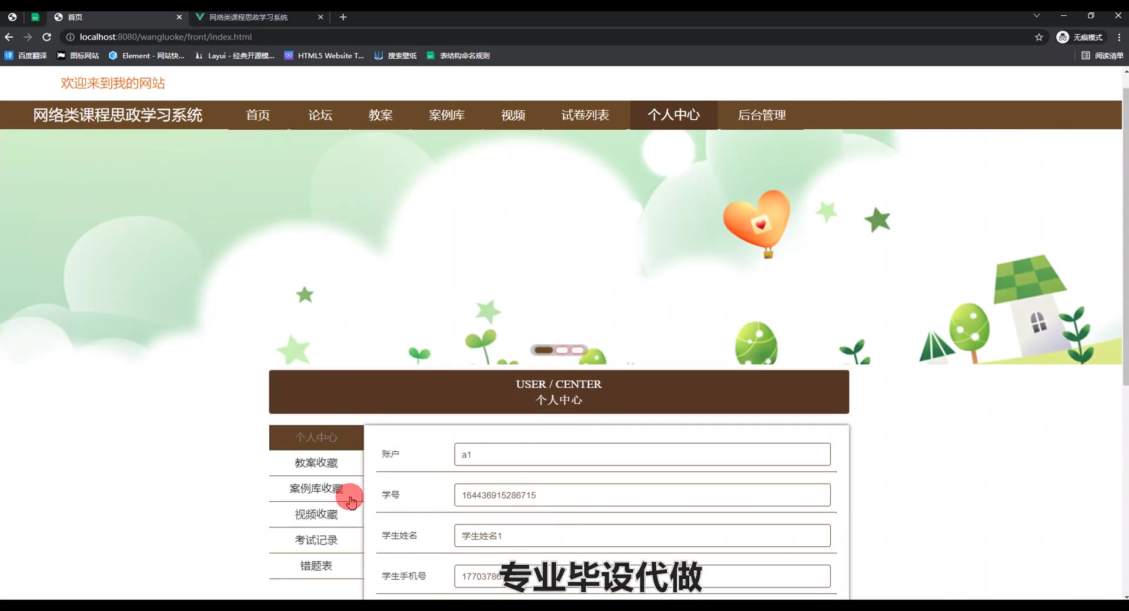Open the Layui bookmark
Screen dimensions: 1129x611
click(x=235, y=55)
